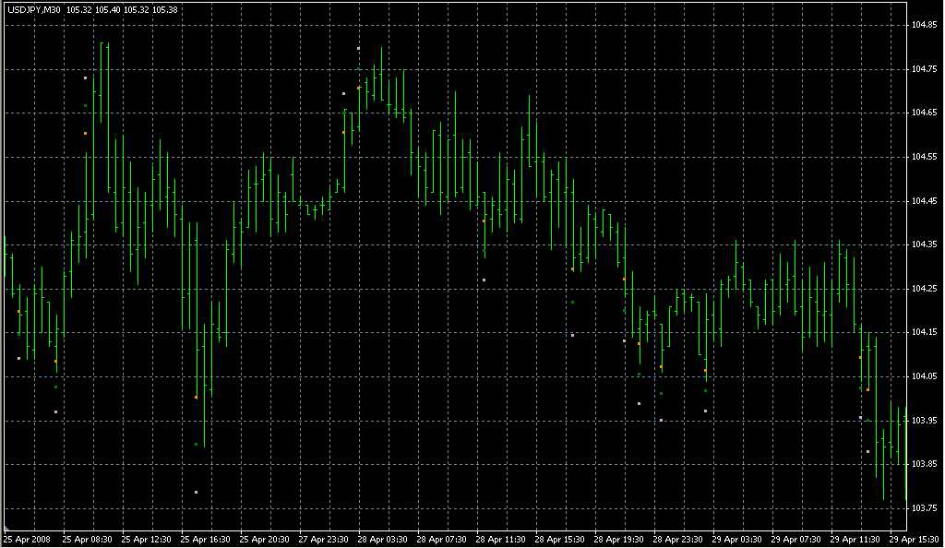Click the 25 Apr 16:30 time axis label
Image resolution: width=945 pixels, height=548 pixels.
(207, 539)
